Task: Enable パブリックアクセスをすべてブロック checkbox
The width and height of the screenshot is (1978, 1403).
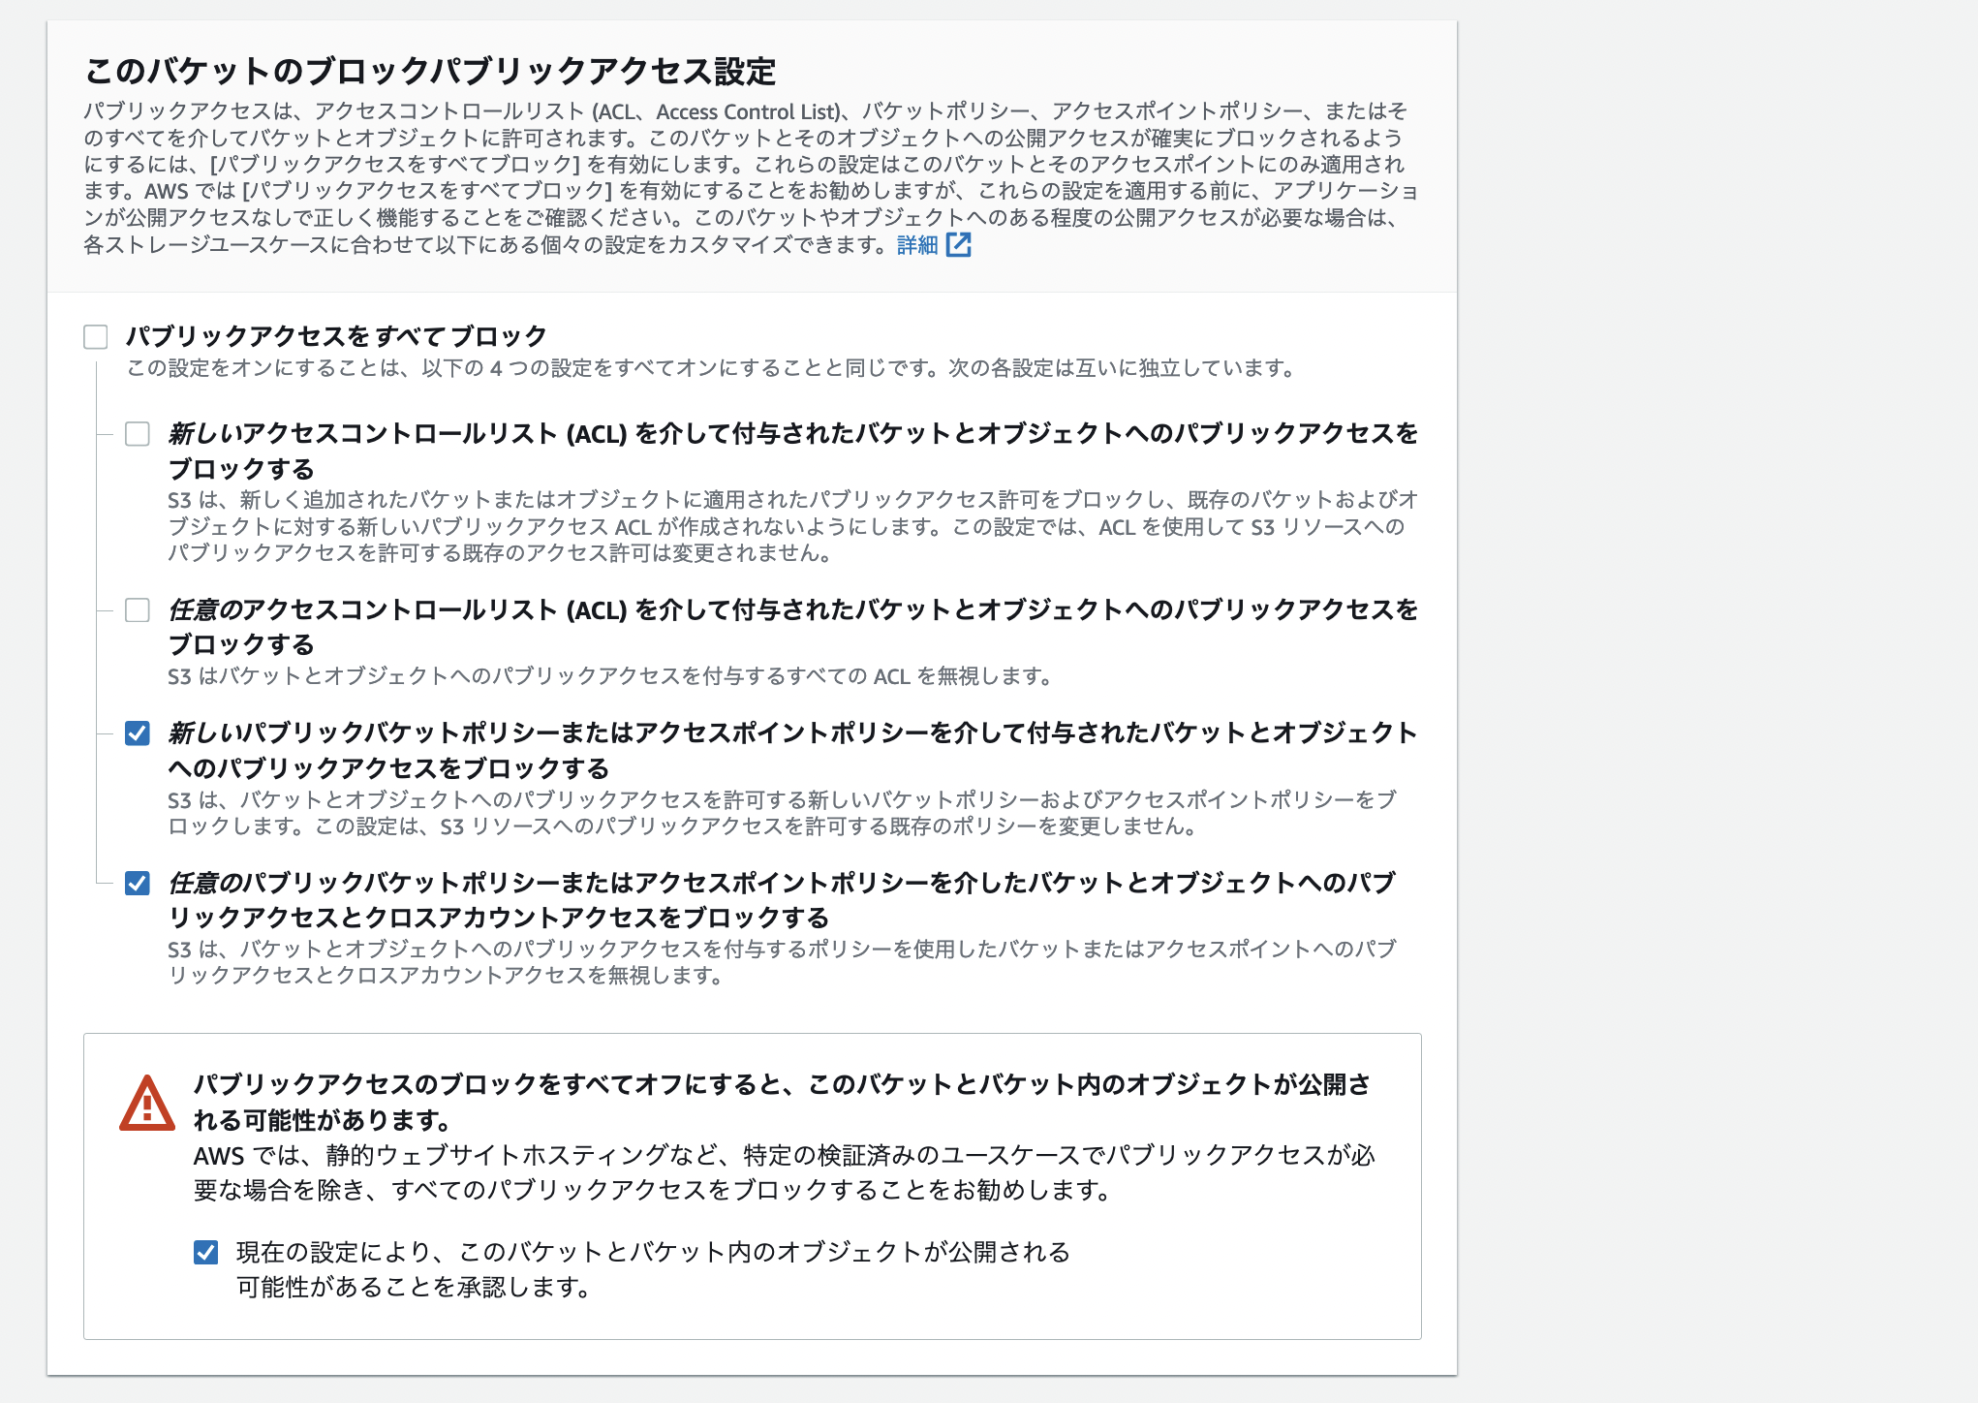Action: tap(96, 337)
